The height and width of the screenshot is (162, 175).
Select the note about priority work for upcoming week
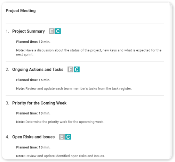coord(60,122)
